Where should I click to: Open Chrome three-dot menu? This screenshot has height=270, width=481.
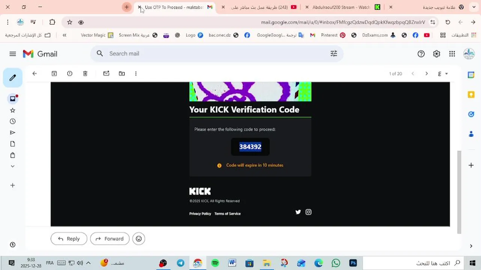[7, 22]
